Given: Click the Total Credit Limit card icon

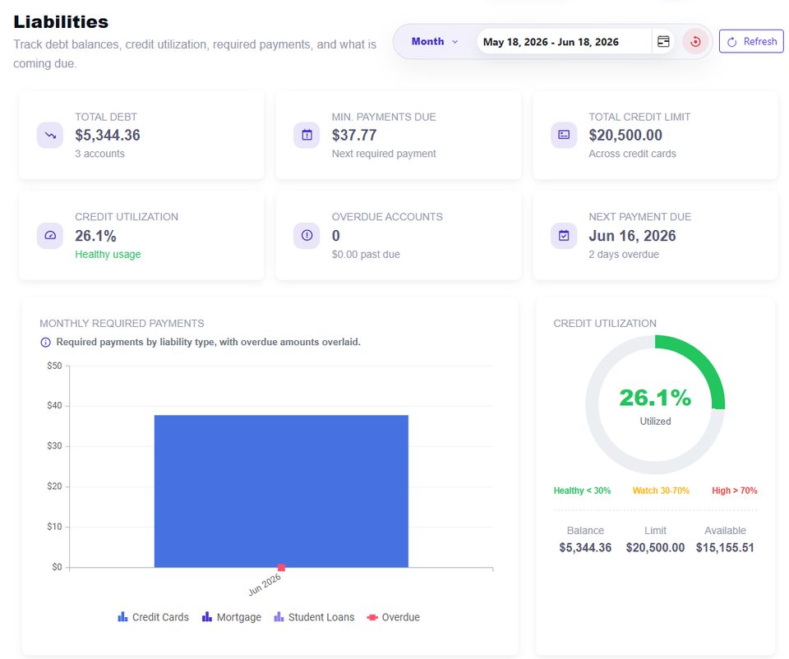Looking at the screenshot, I should pos(564,136).
